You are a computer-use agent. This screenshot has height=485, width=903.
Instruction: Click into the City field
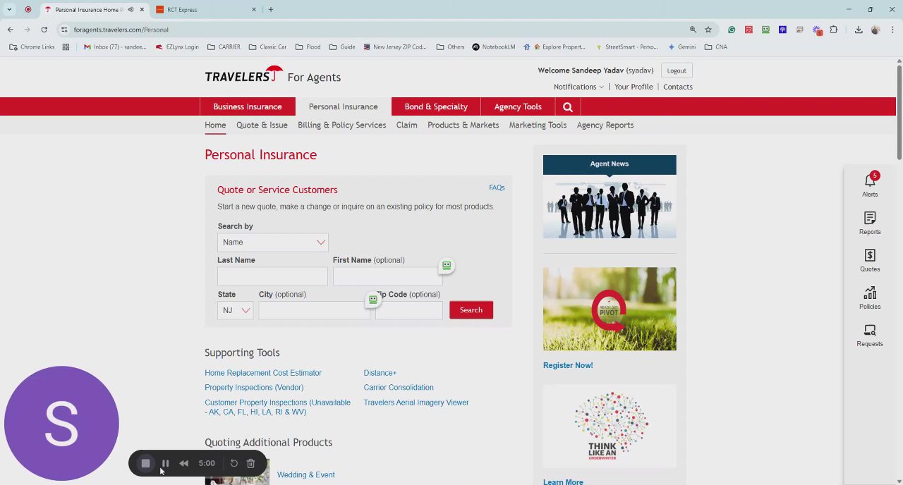314,310
